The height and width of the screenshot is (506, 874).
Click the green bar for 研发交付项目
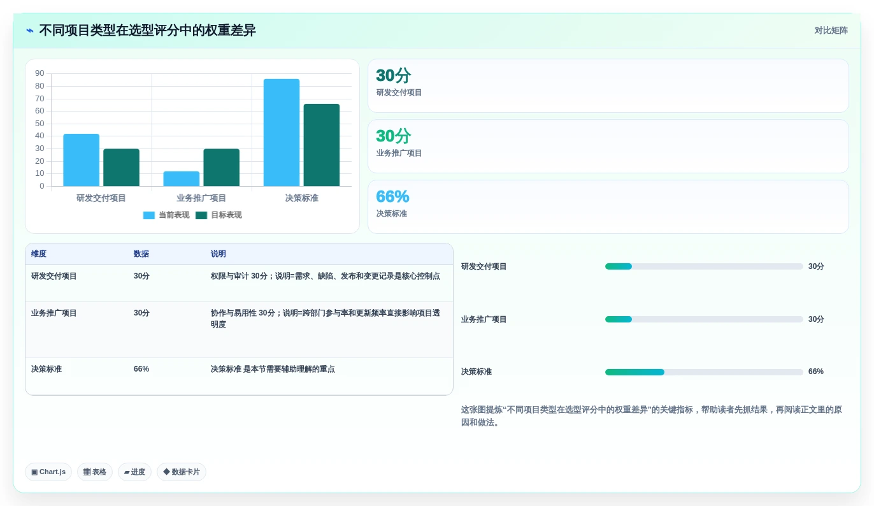tap(121, 168)
